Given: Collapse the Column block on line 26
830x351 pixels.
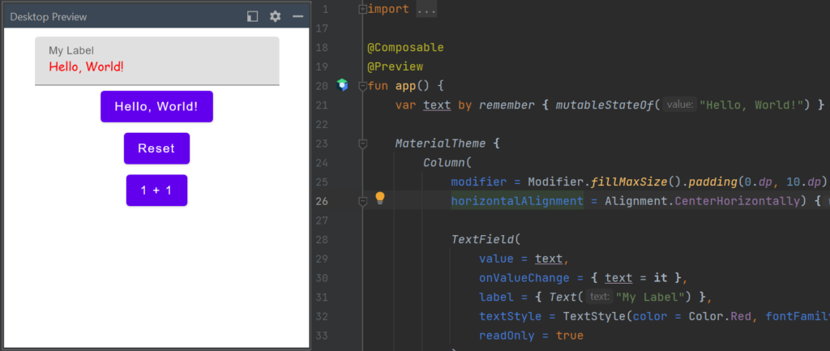Looking at the screenshot, I should tap(362, 201).
